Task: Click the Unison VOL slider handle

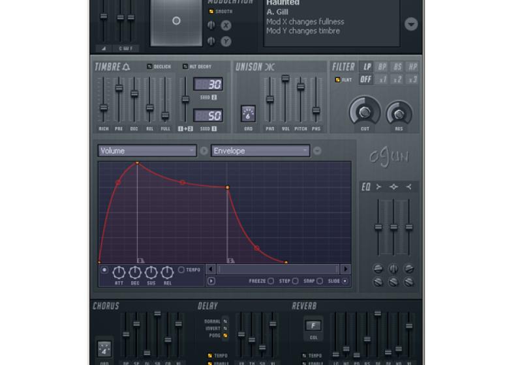Action: pos(285,78)
